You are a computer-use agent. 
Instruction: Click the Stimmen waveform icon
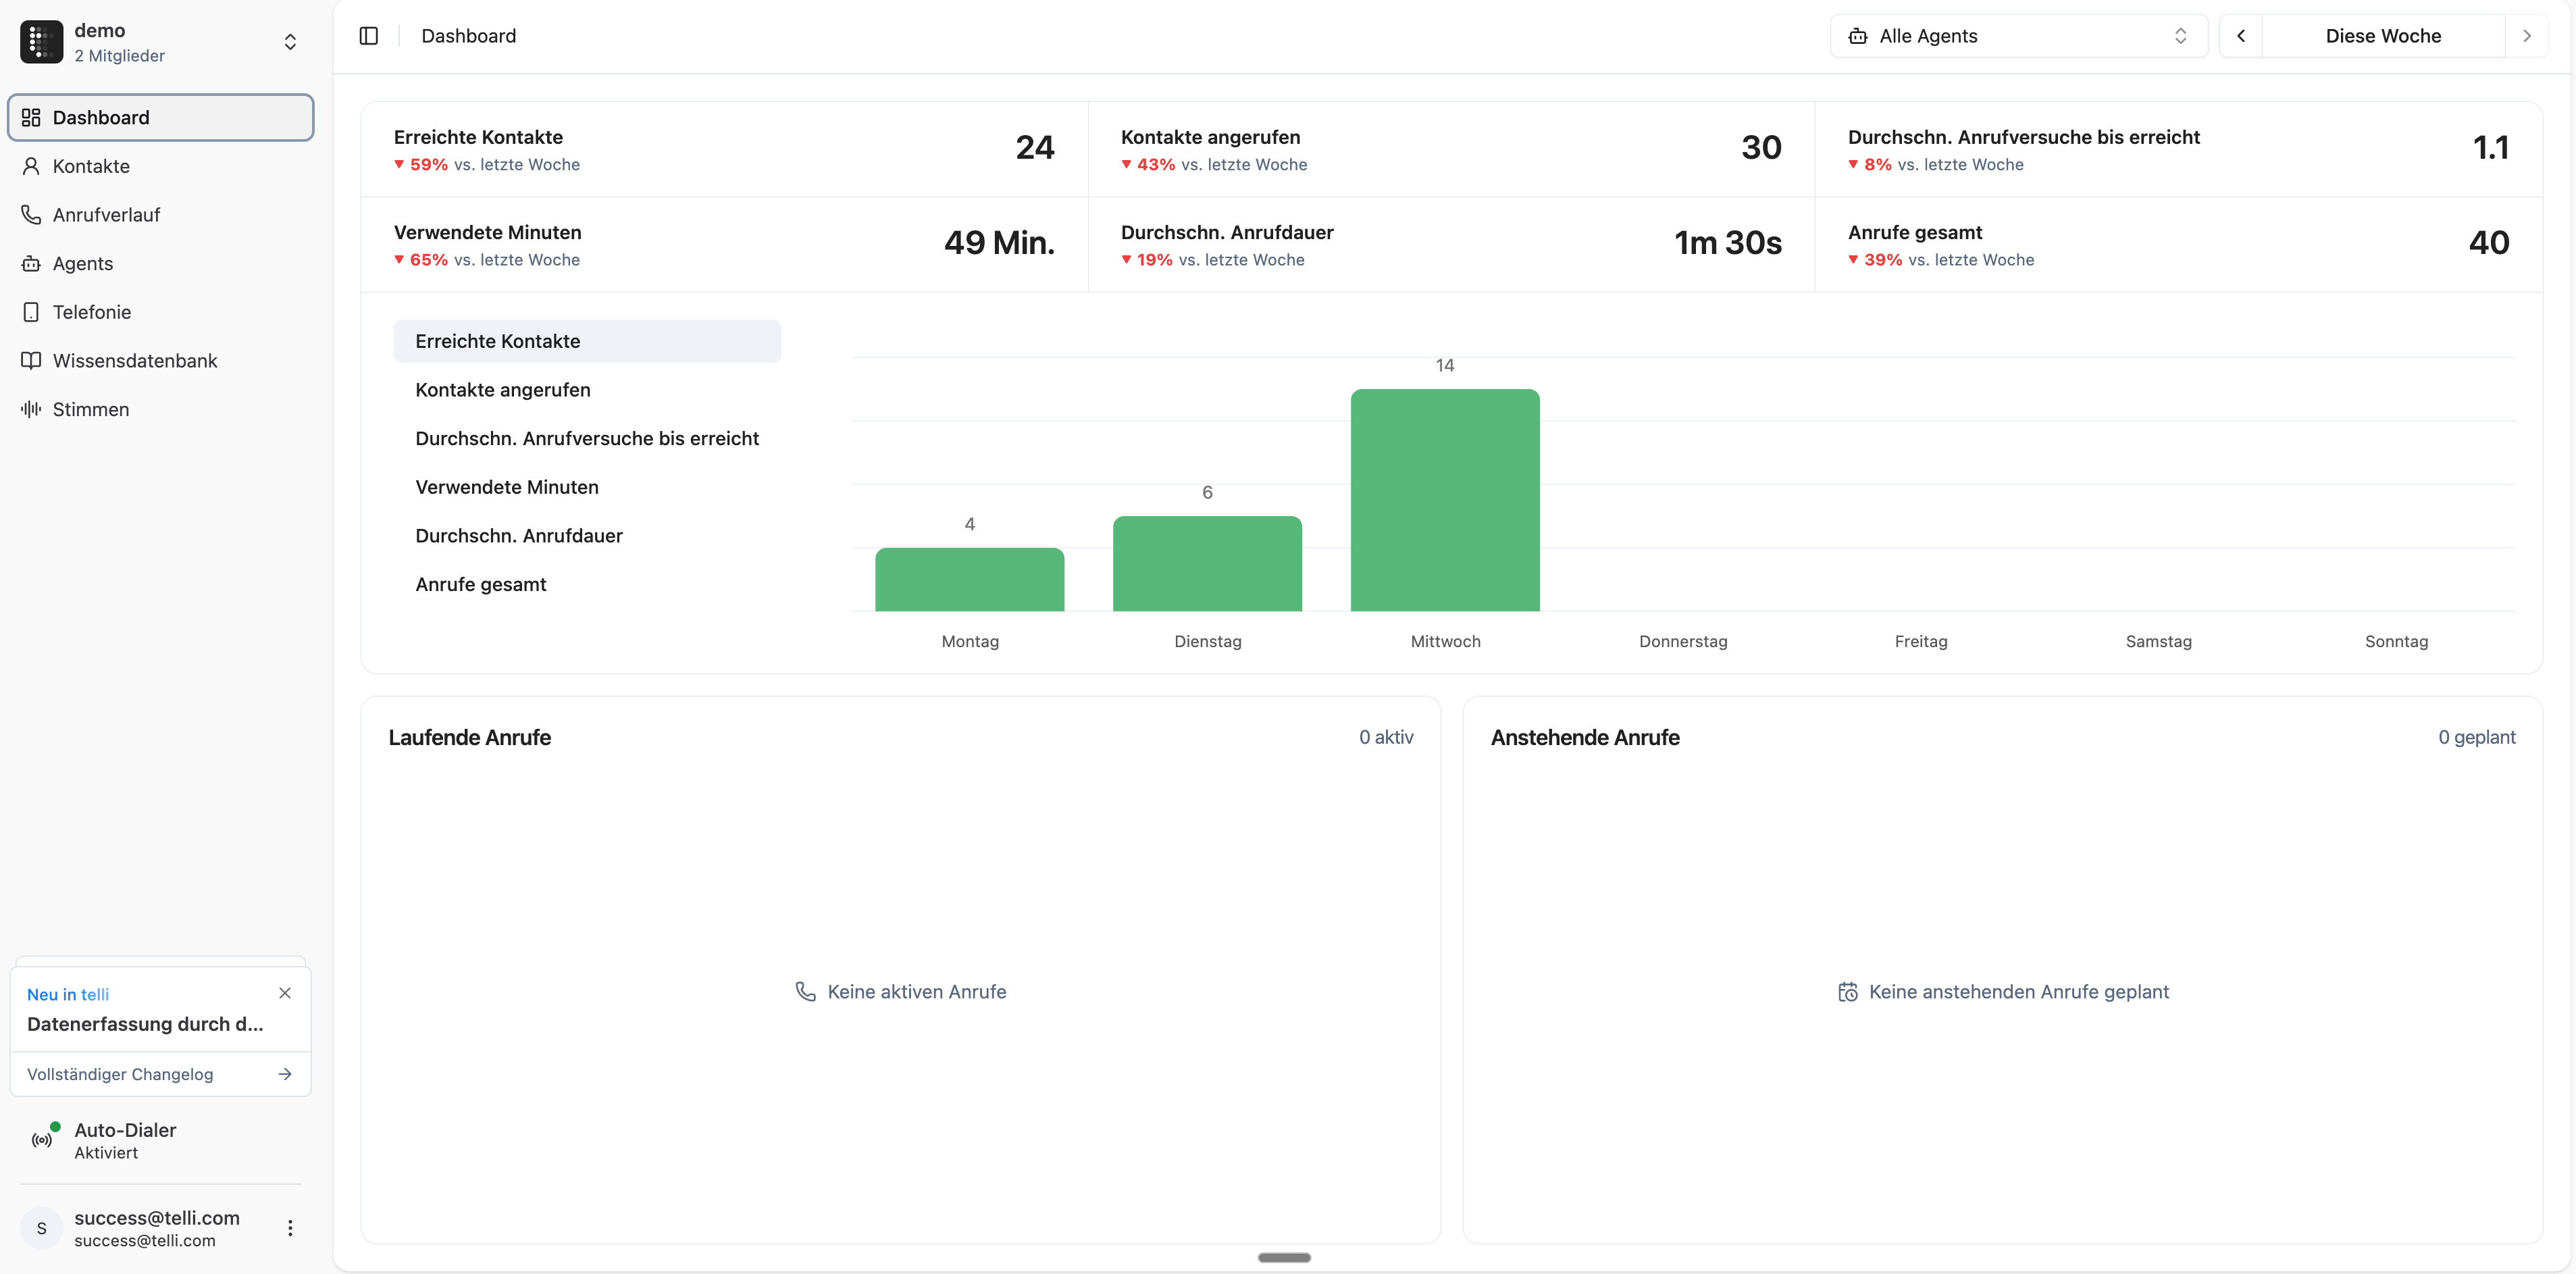31,409
